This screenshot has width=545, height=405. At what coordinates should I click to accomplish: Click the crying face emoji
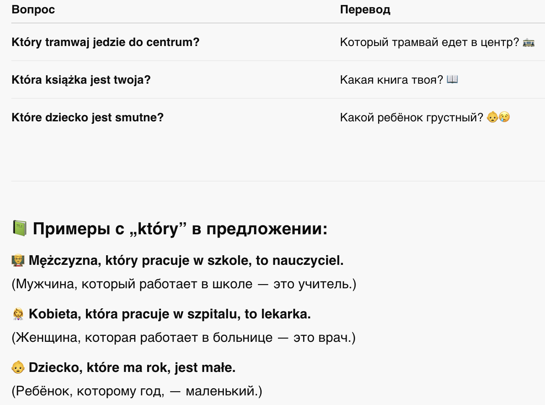[x=504, y=117]
